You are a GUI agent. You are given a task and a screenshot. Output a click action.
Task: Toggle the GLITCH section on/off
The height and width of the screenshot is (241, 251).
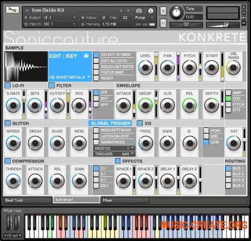click(7, 123)
